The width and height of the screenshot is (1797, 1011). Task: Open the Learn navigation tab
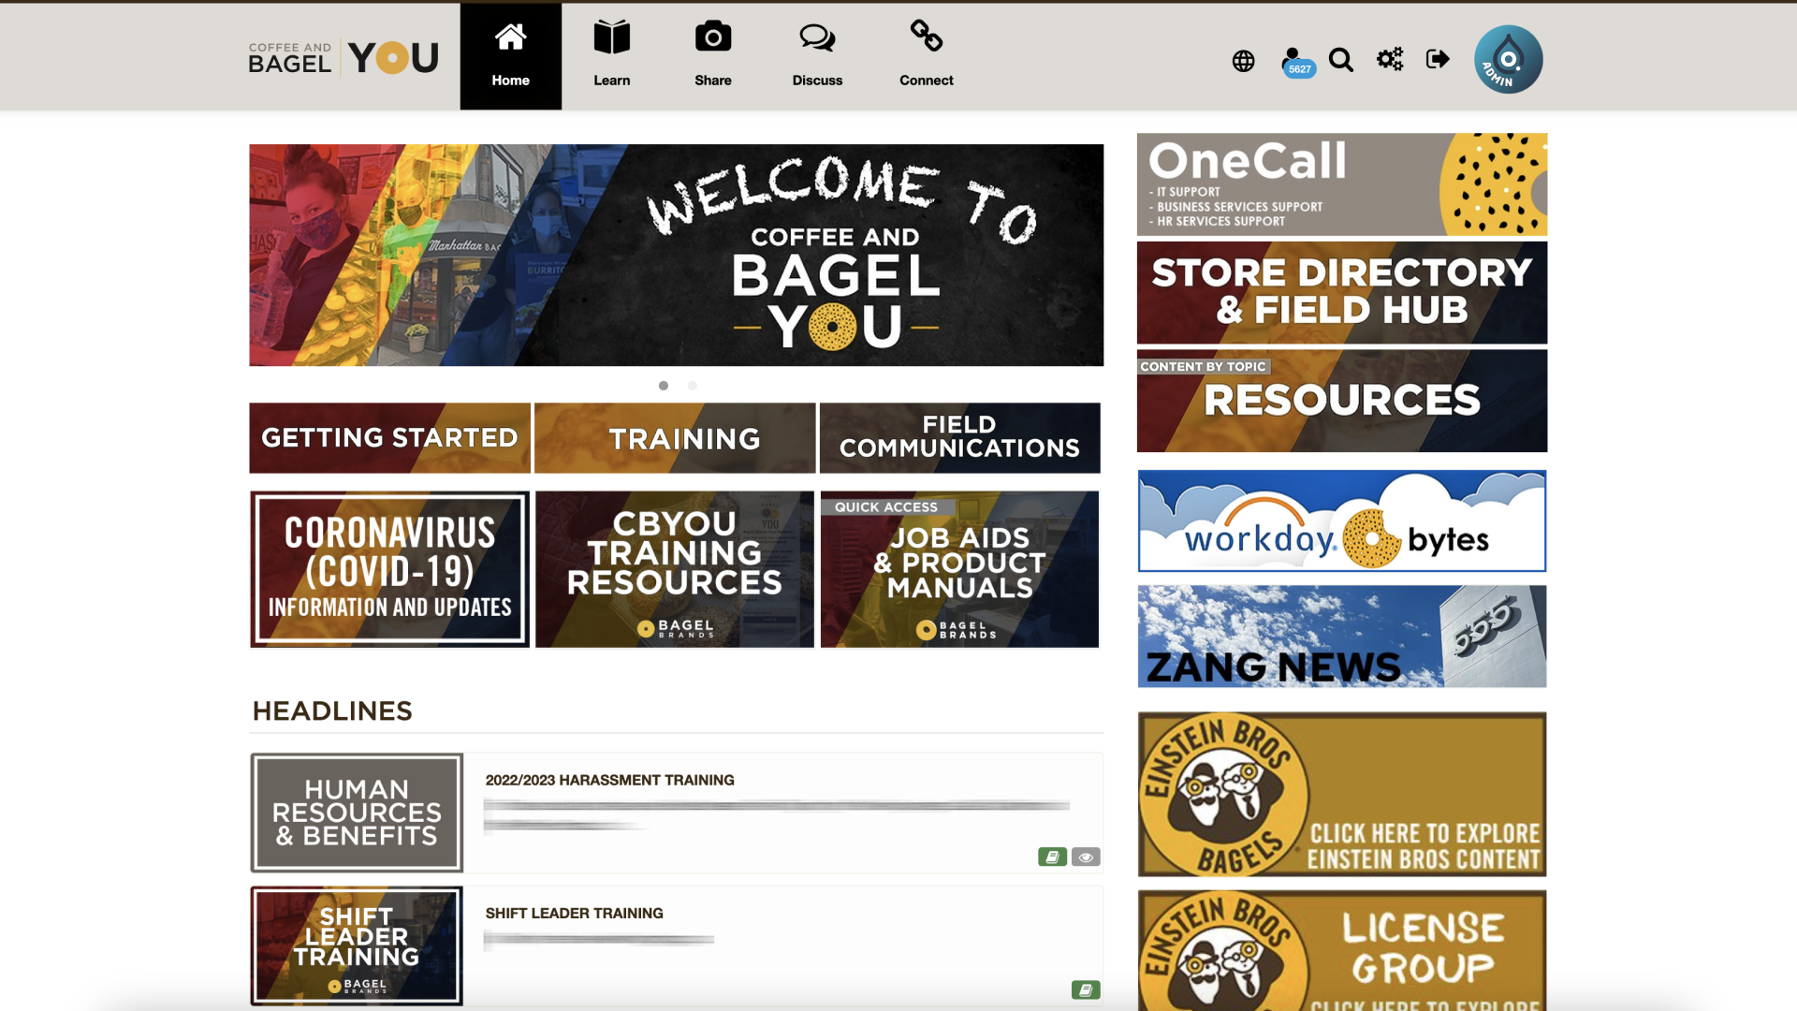click(x=611, y=56)
